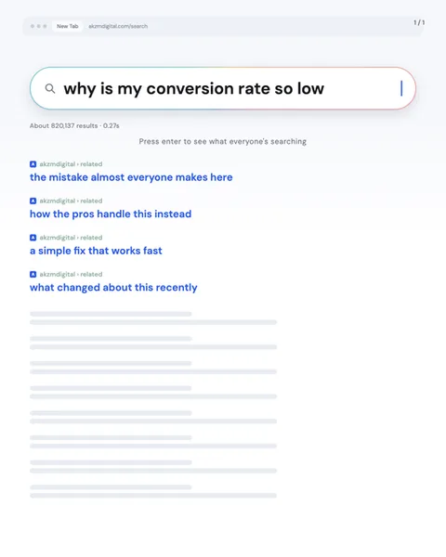
Task: Focus the search box with conversion rate query
Action: (223, 88)
